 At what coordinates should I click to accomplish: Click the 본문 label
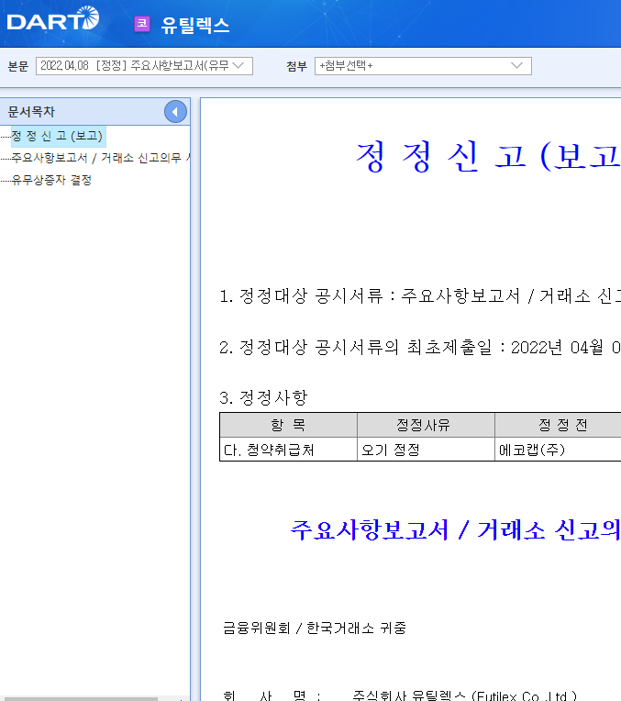point(17,66)
